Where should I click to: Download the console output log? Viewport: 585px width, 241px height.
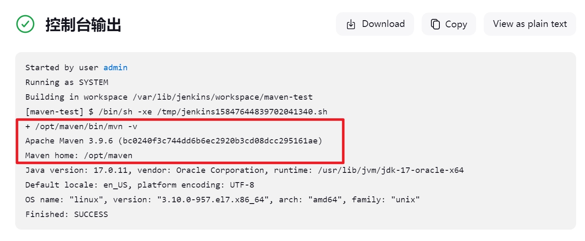pyautogui.click(x=375, y=24)
